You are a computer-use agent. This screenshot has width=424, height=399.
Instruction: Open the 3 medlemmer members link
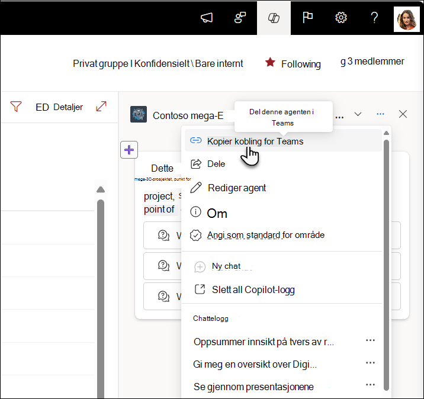[x=372, y=62]
